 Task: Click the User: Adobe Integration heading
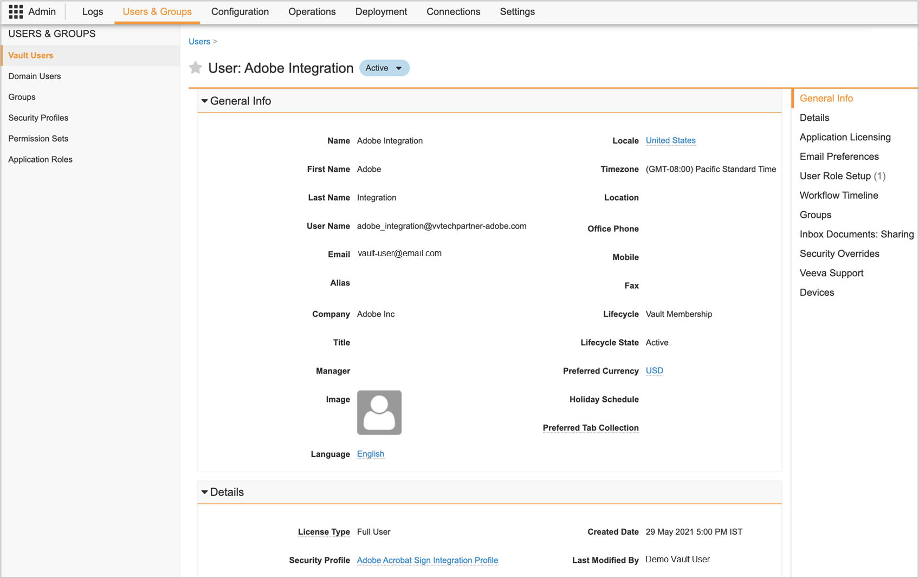click(x=281, y=68)
